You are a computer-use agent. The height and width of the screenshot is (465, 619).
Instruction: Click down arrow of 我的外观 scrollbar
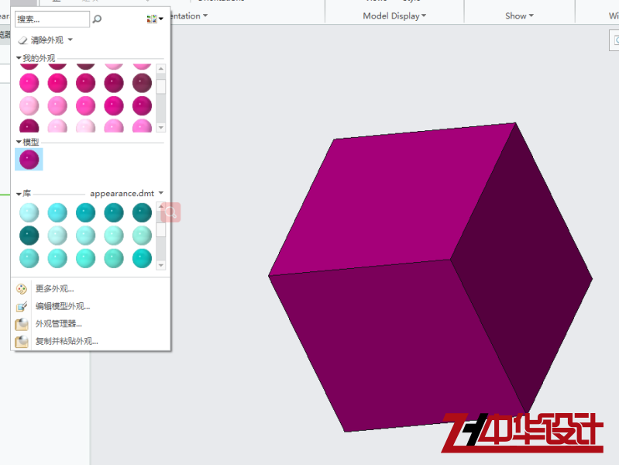tap(160, 128)
